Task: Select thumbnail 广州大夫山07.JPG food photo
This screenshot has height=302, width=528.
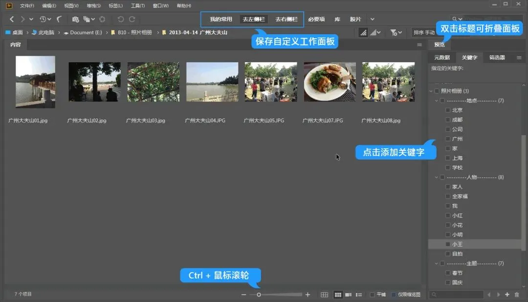Action: pyautogui.click(x=330, y=82)
